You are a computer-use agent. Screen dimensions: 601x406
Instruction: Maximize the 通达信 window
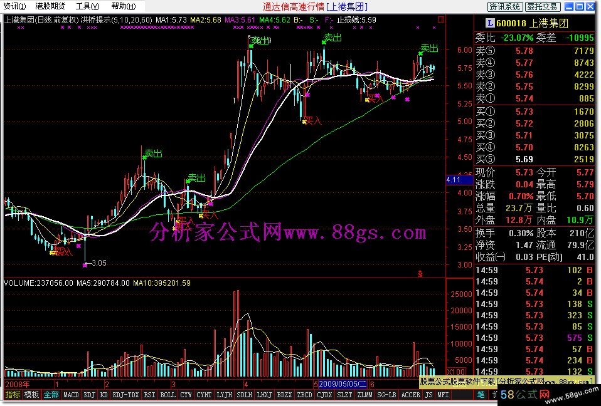(580, 6)
